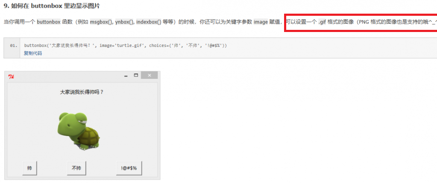Choose the 不帅 button

click(76, 168)
